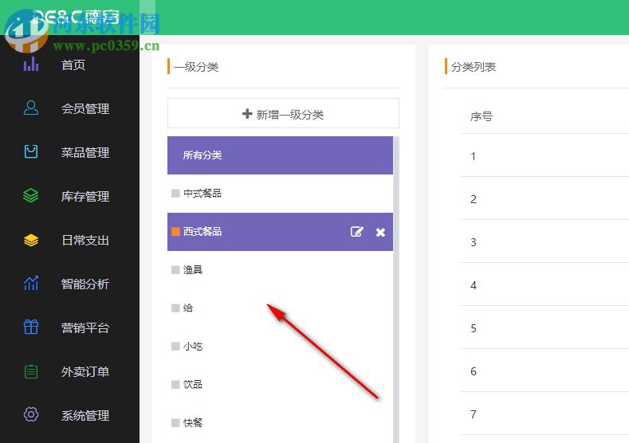Click the orange square beside 西式餐品
The image size is (629, 443).
pyautogui.click(x=175, y=231)
